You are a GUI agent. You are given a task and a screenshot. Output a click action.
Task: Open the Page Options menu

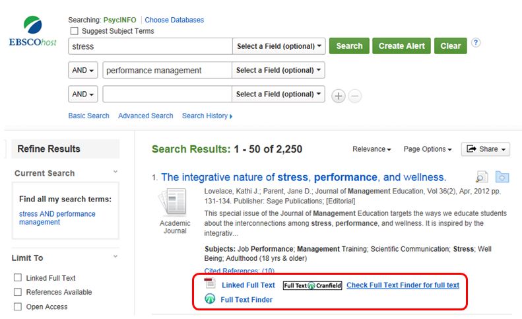[x=427, y=149]
